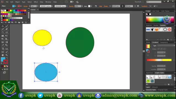The height and width of the screenshot is (99, 176).
Task: Click the search field in the top bar
Action: tap(154, 2)
